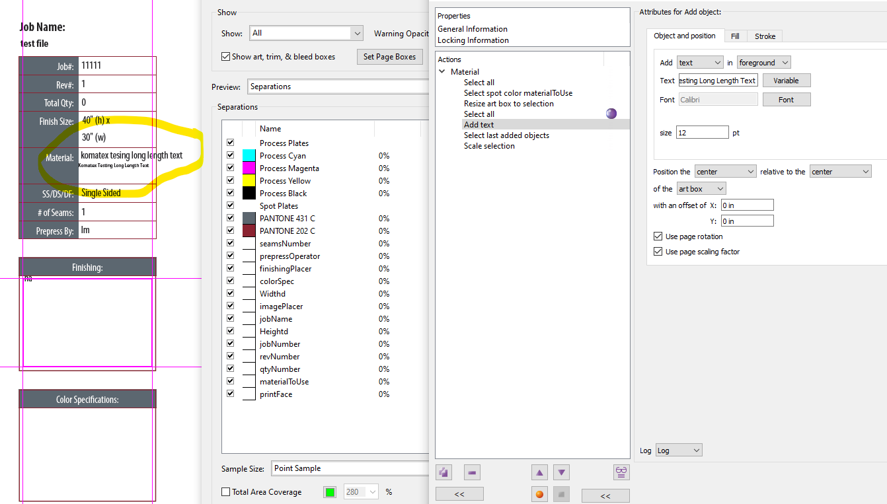Image resolution: width=887 pixels, height=504 pixels.
Task: Uncheck Use page rotation
Action: click(x=658, y=236)
